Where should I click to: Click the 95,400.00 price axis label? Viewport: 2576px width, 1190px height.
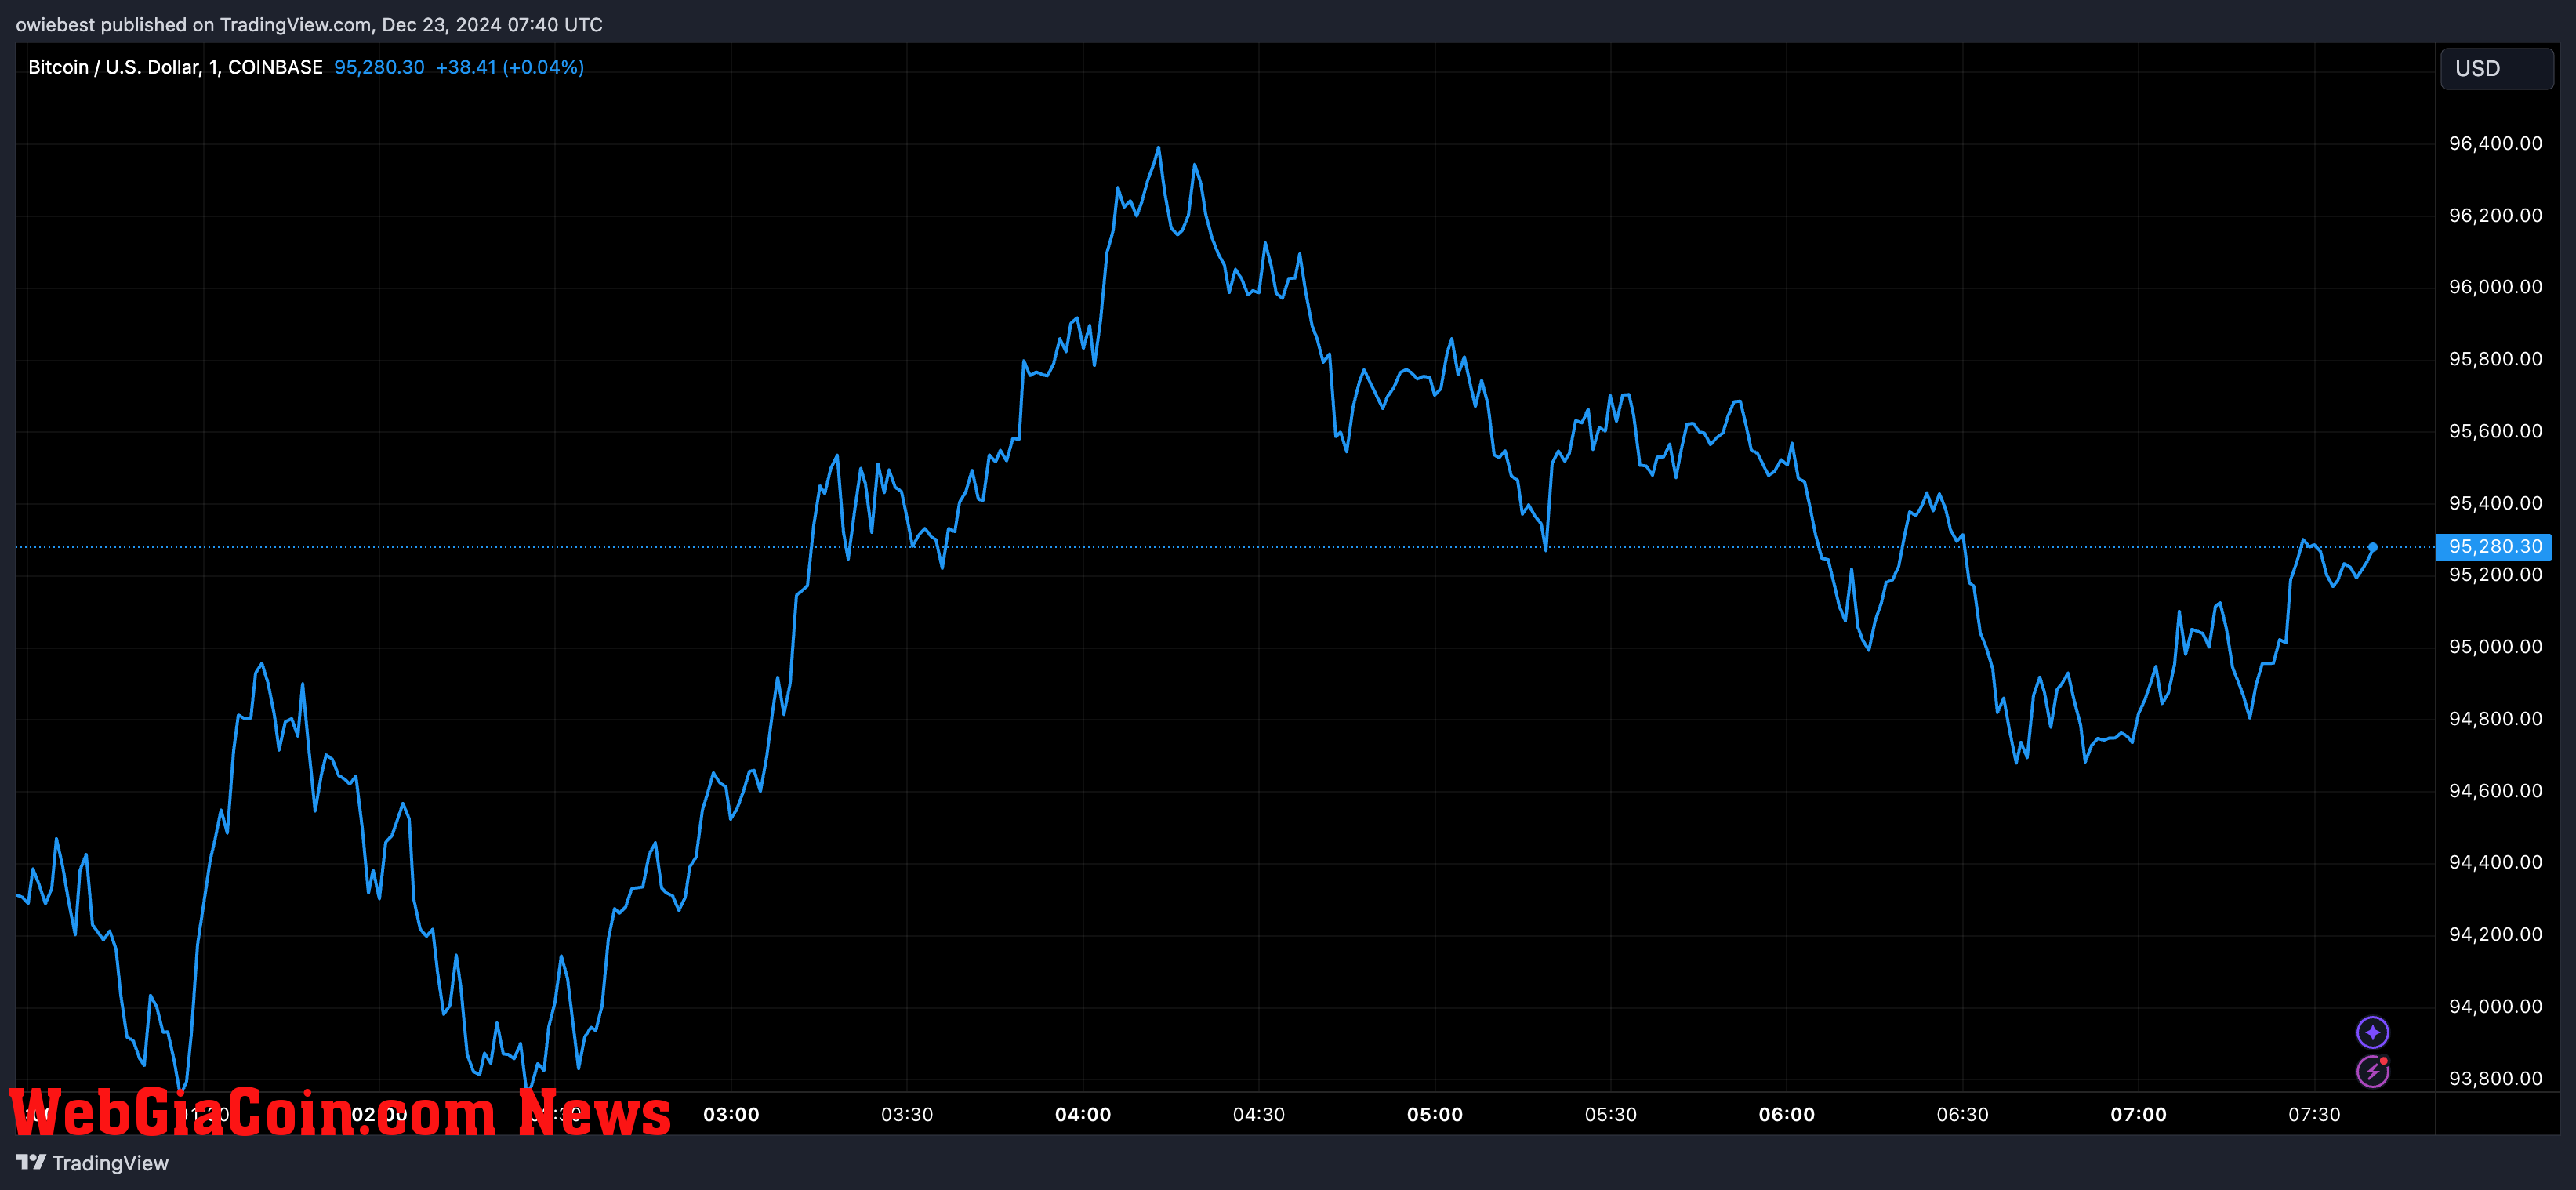point(2495,503)
